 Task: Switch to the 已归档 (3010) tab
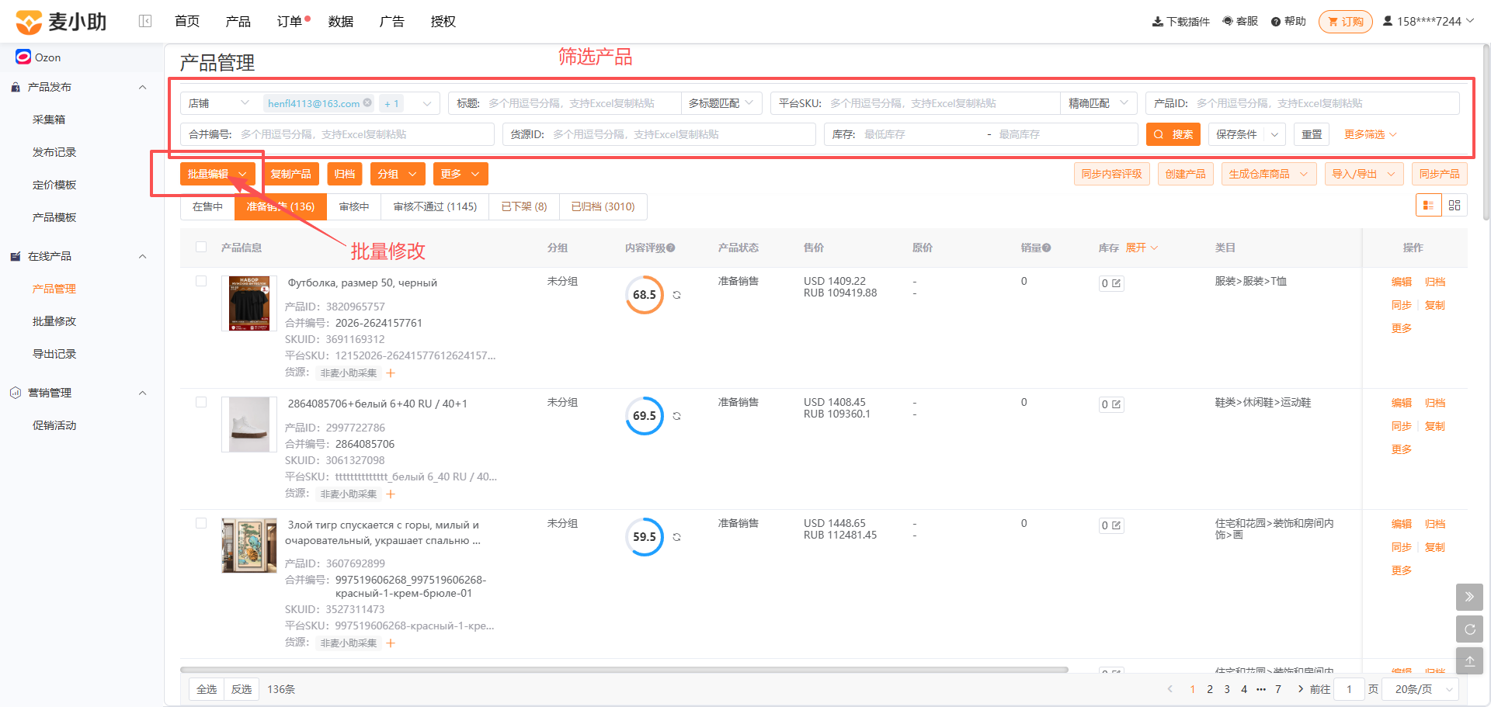(603, 206)
